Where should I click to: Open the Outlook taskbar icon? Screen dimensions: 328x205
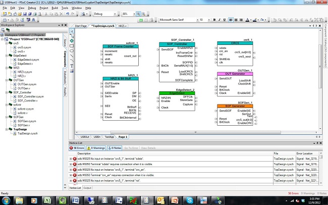coord(161,200)
